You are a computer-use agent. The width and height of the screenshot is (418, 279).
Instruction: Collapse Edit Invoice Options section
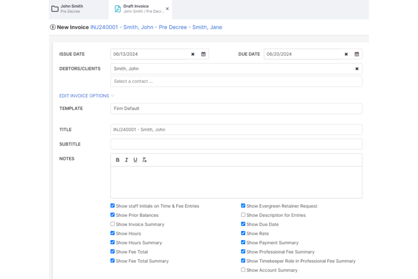87,96
